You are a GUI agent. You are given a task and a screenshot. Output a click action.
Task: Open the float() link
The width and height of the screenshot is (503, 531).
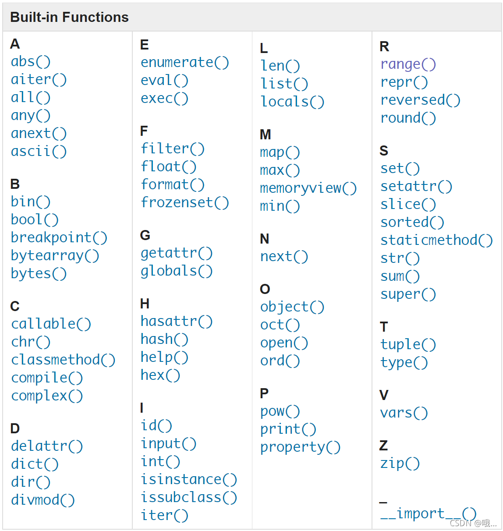point(169,167)
